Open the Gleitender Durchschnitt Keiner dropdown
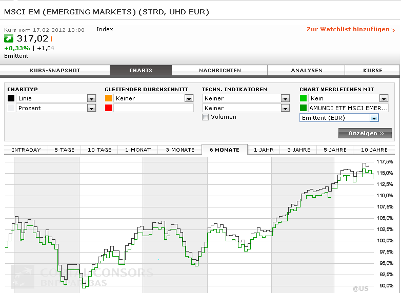The height and width of the screenshot is (293, 401). click(189, 98)
